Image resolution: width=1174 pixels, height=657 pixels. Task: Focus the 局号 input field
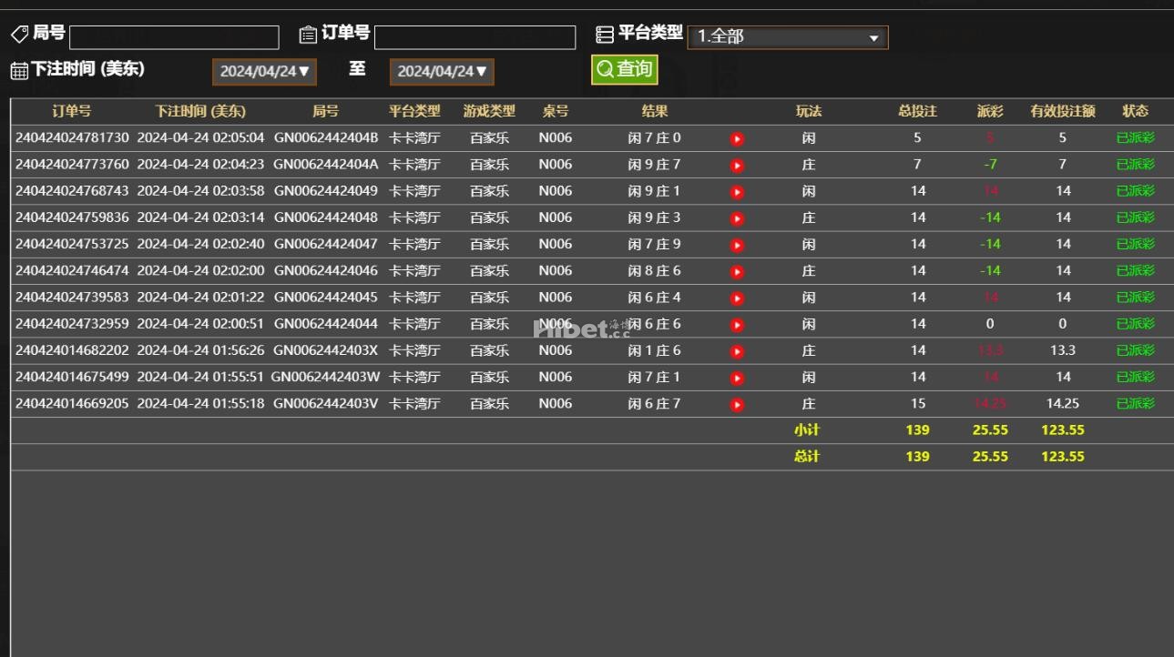point(174,37)
